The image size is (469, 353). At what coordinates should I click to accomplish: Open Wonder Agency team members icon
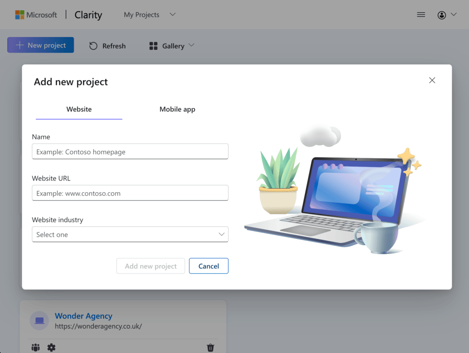coord(36,347)
